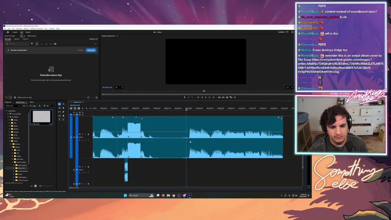Open playback resolution 1/4 dropdown

click(289, 87)
